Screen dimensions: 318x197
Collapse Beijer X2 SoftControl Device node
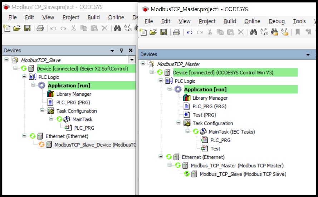click(15, 68)
